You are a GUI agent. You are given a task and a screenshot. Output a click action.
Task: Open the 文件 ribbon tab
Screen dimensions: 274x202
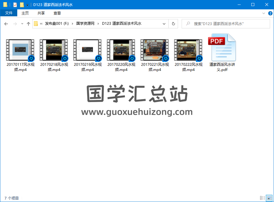point(9,13)
